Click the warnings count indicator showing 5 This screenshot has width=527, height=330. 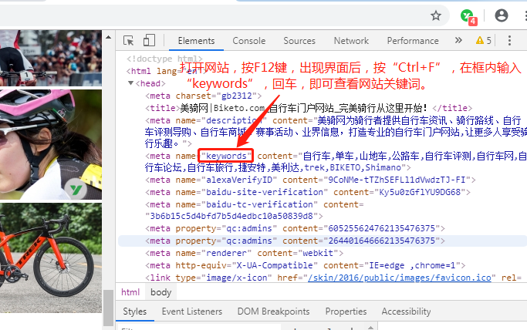click(x=484, y=41)
